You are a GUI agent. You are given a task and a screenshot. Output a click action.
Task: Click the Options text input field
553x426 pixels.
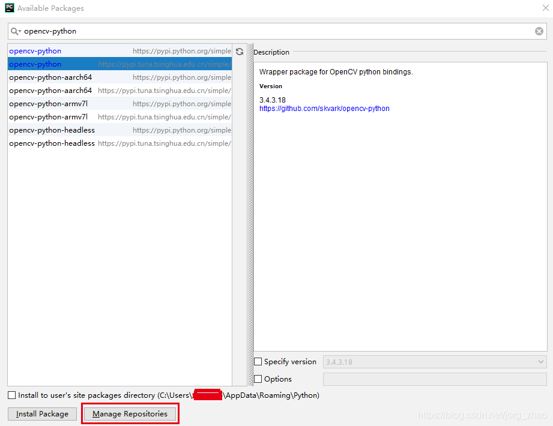[435, 379]
